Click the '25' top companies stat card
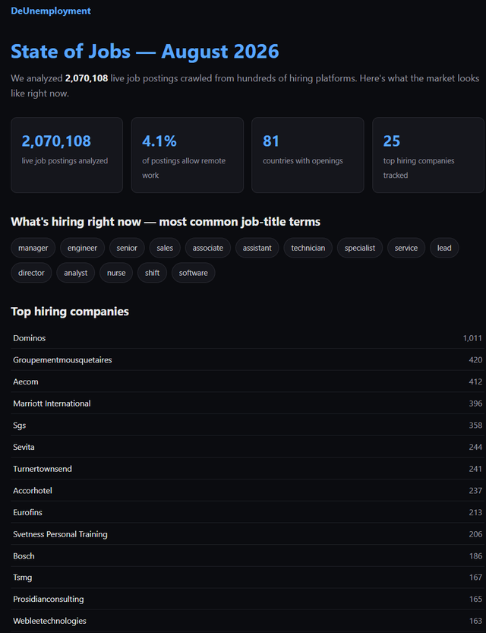The height and width of the screenshot is (633, 486). (428, 155)
